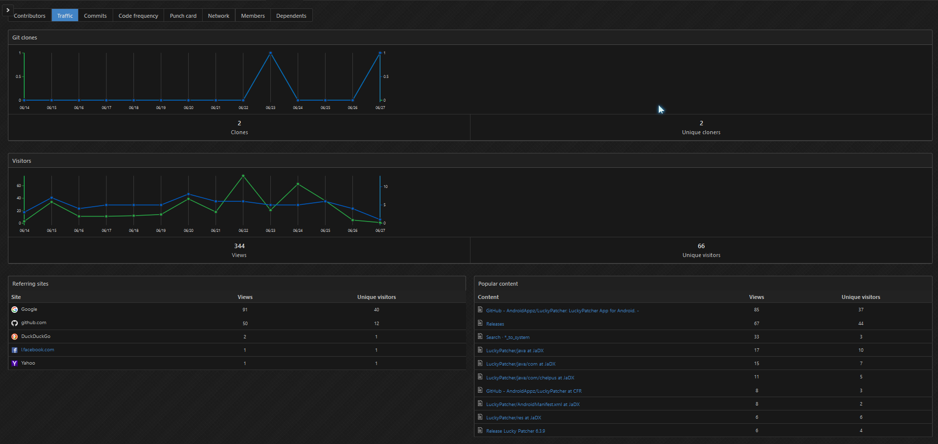Click the Yahoo site name in Referring sites
Screen dimensions: 938x444
(x=28, y=363)
